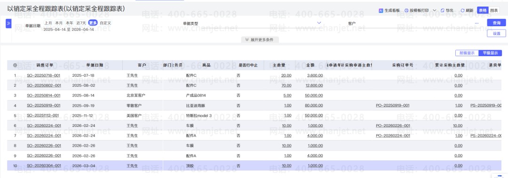Open sales order SO-20251112-001
The image size is (508, 178).
pyautogui.click(x=43, y=115)
